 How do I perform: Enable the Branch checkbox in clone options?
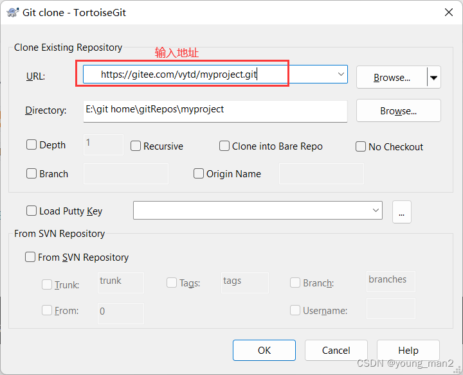(x=32, y=173)
